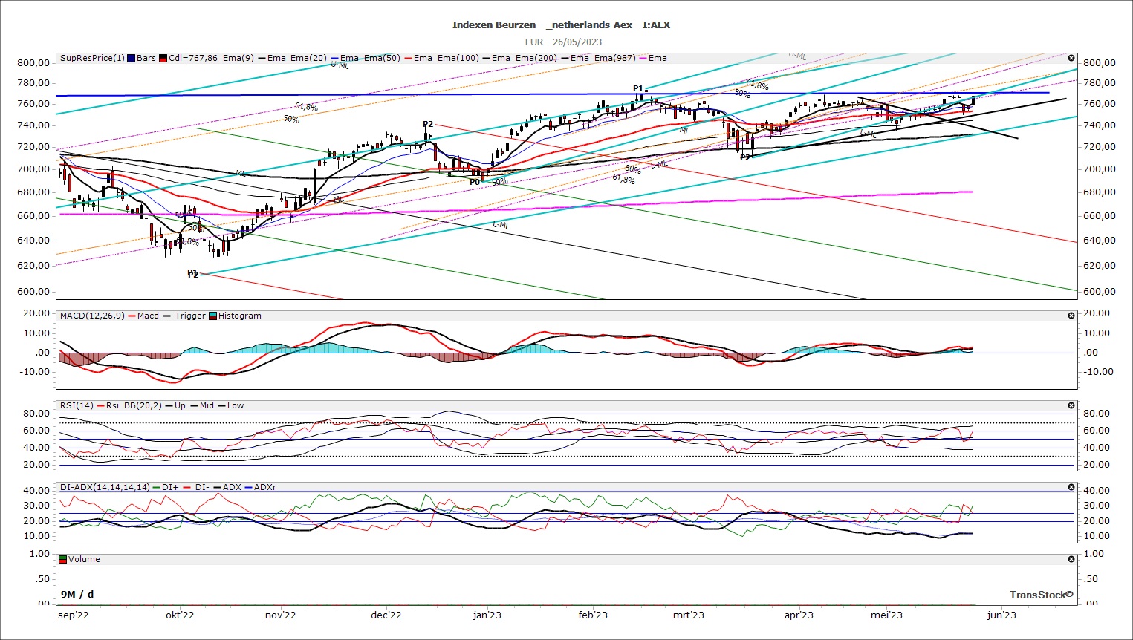The image size is (1133, 640).
Task: Click the chart title Indexen Beurzen Aex
Action: [x=561, y=25]
